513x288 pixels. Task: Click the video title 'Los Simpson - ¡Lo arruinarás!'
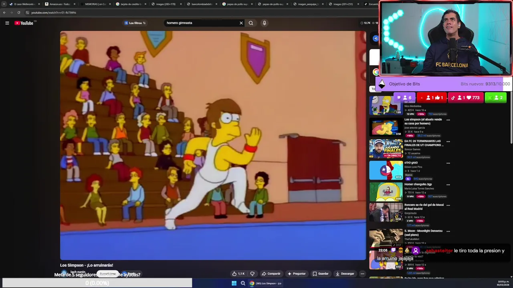(x=87, y=265)
